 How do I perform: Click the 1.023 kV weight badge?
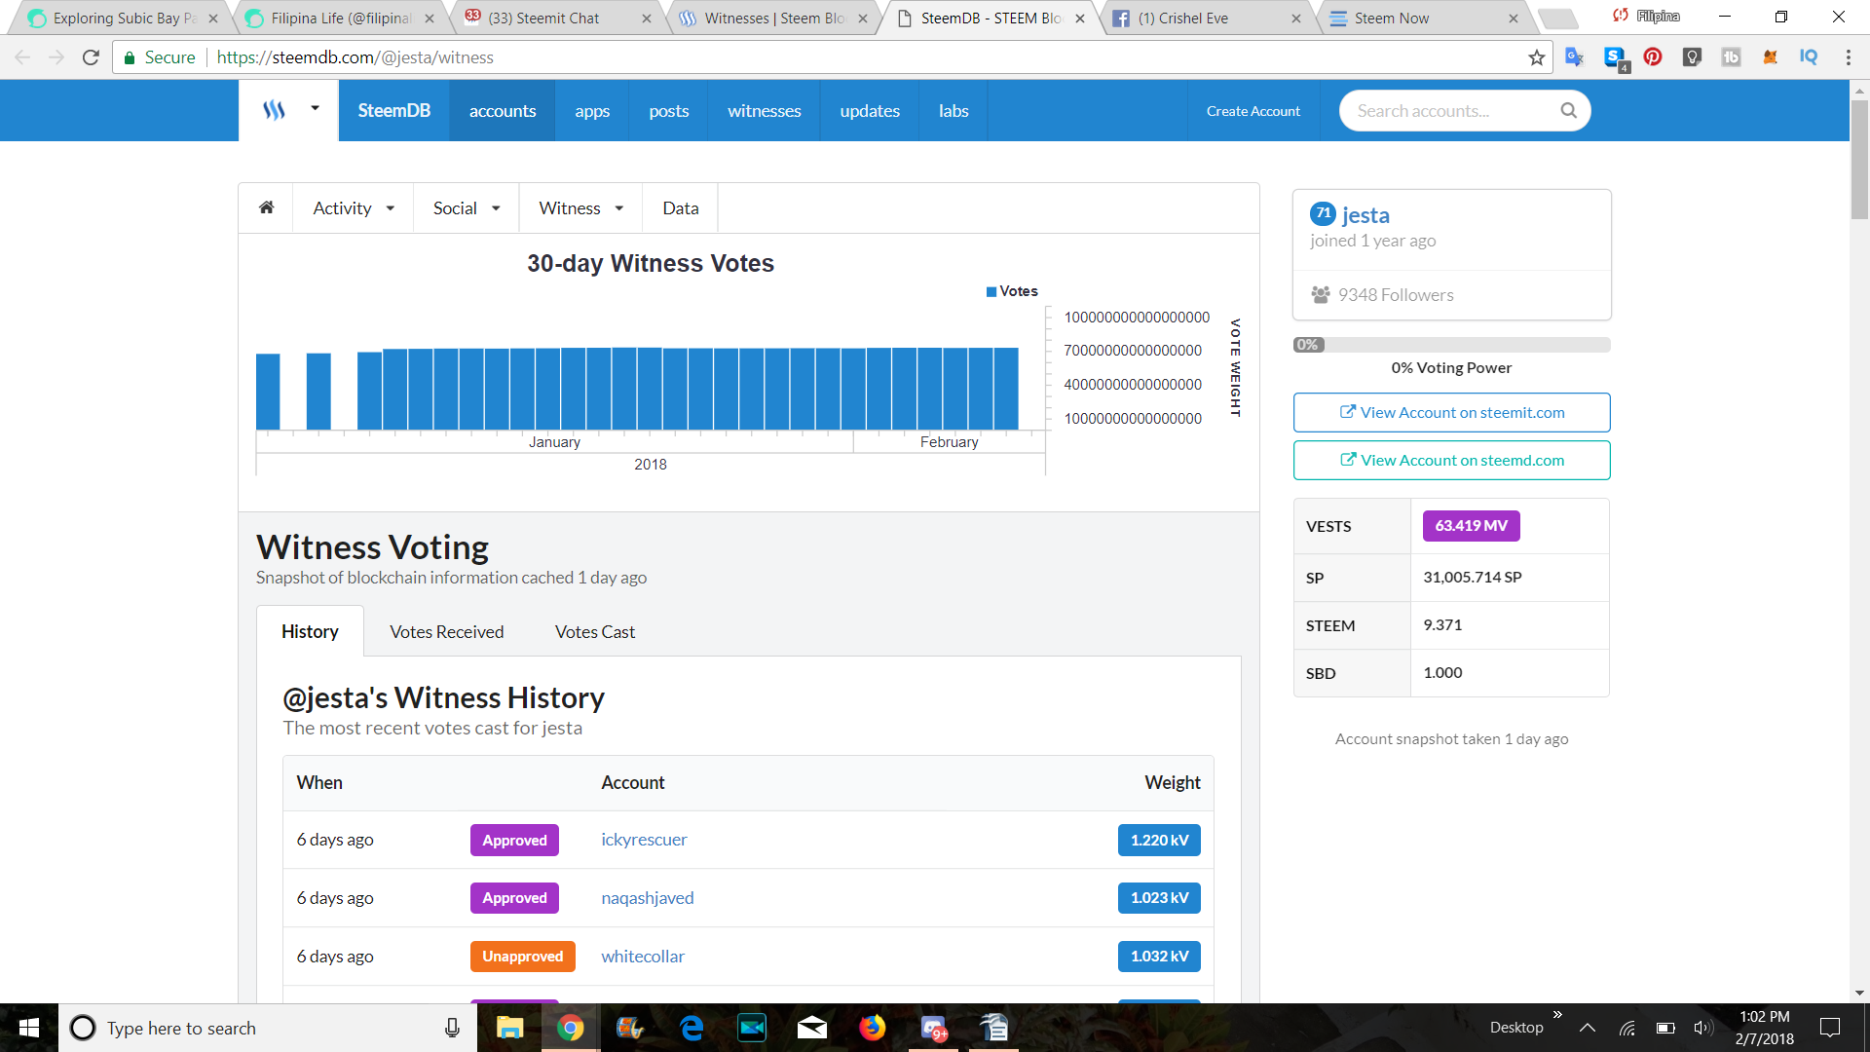pos(1159,898)
